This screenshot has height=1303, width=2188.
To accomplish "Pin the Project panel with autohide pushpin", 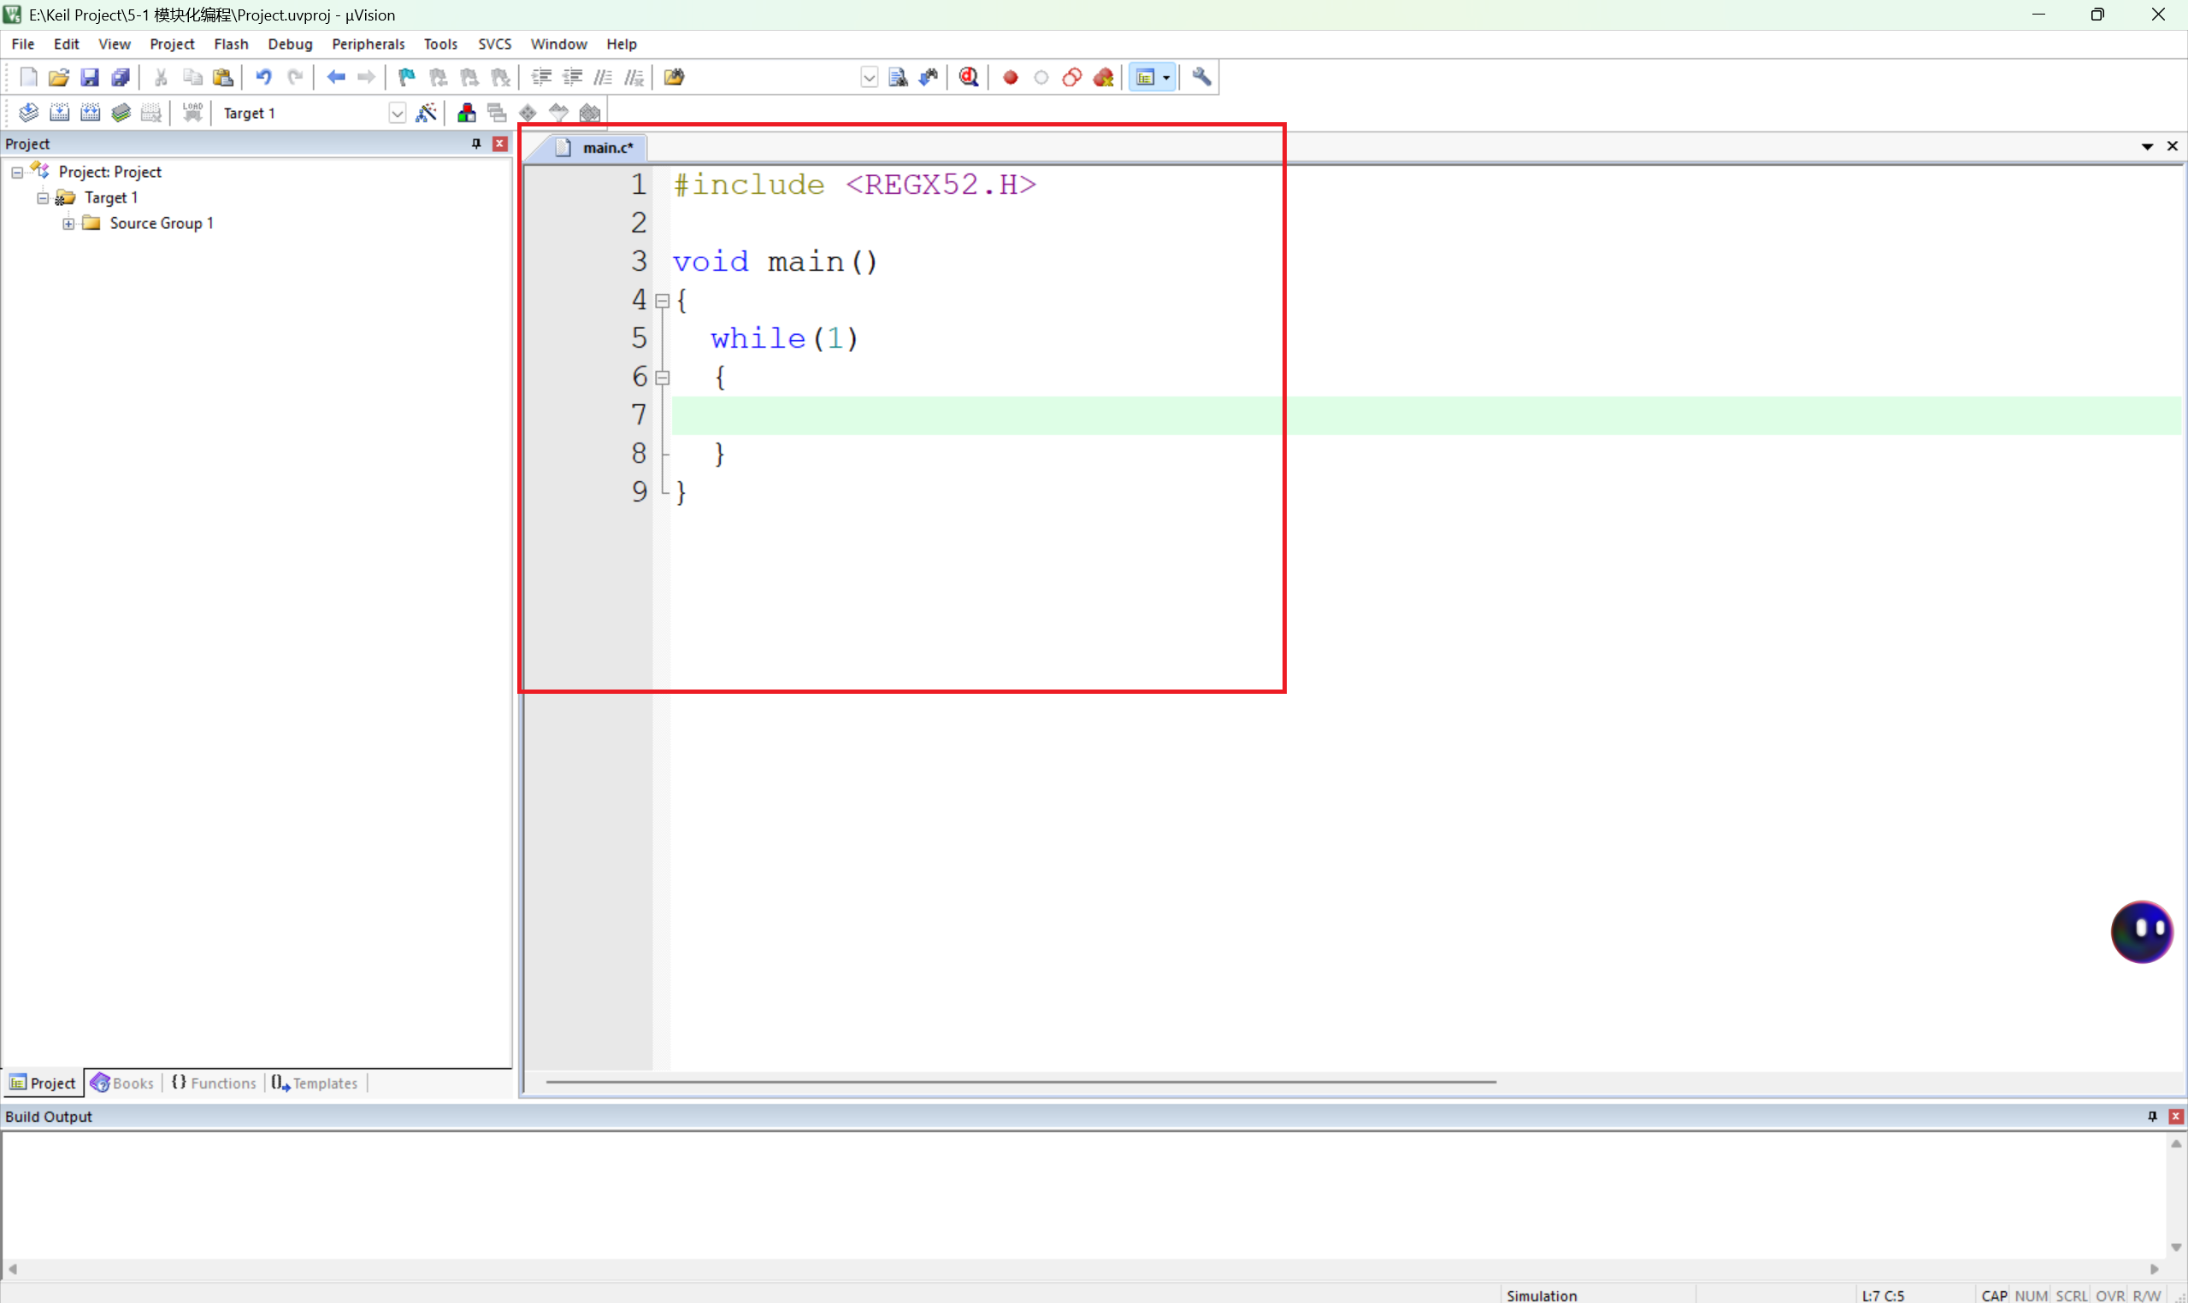I will tap(476, 144).
